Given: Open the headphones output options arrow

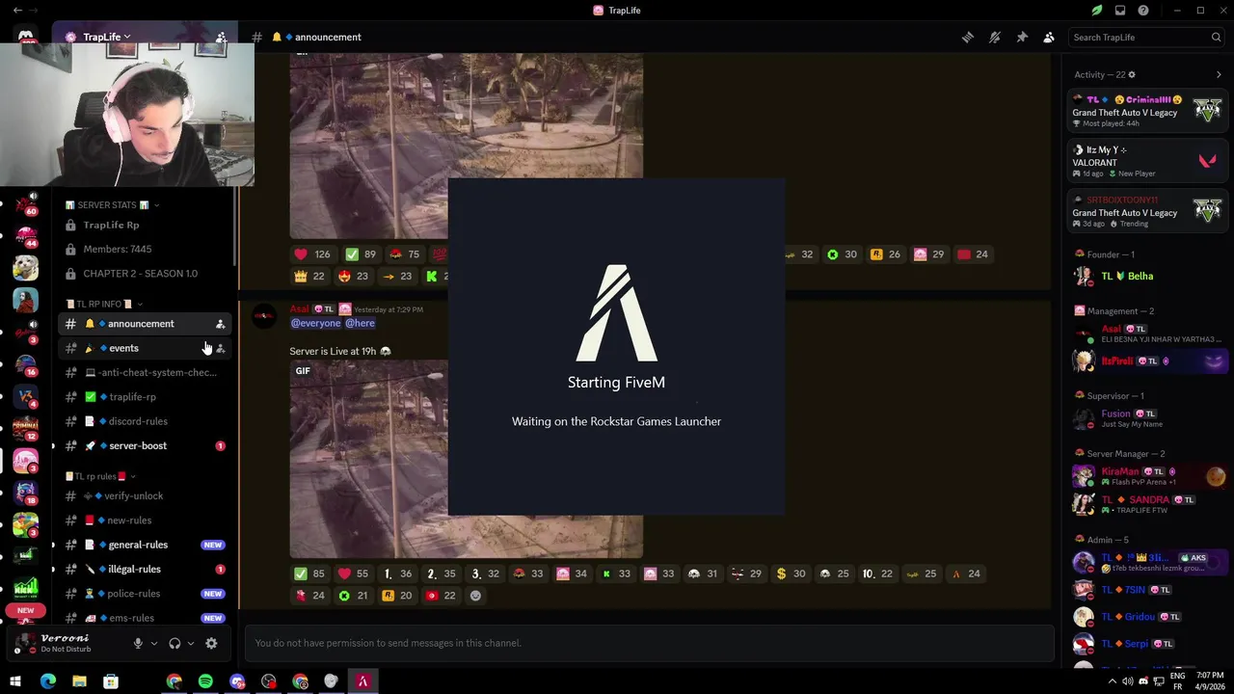Looking at the screenshot, I should coord(191,643).
